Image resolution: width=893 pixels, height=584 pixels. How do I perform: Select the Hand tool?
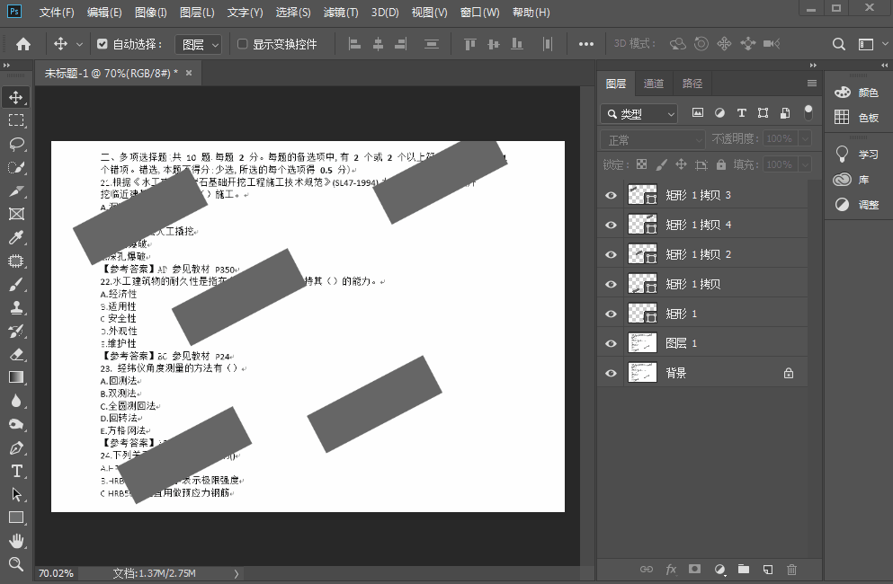click(x=16, y=541)
